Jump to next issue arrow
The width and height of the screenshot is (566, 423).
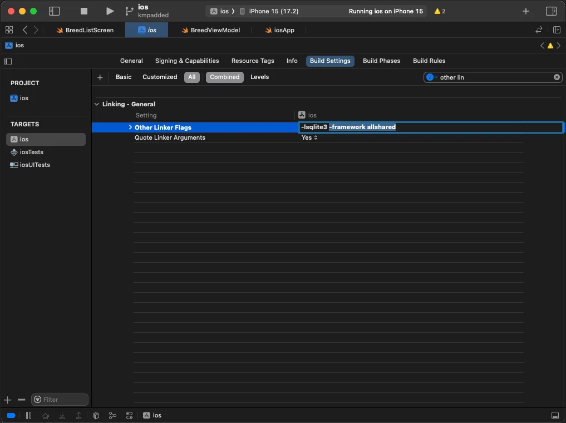[558, 46]
